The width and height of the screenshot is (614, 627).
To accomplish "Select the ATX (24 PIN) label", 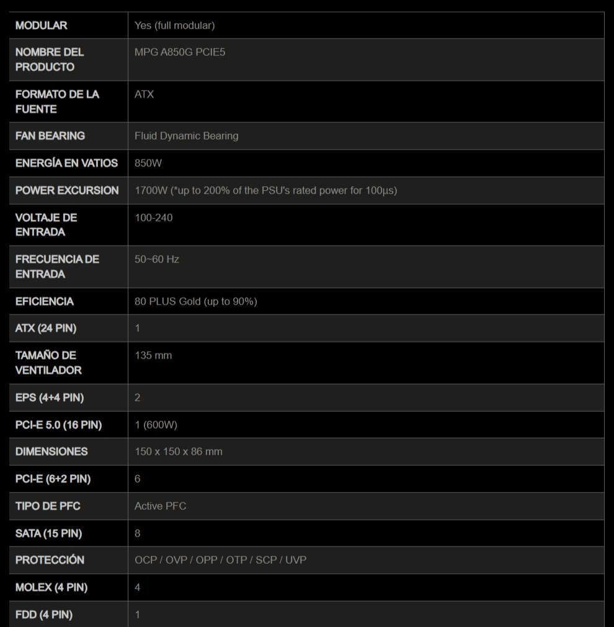I will [x=46, y=328].
